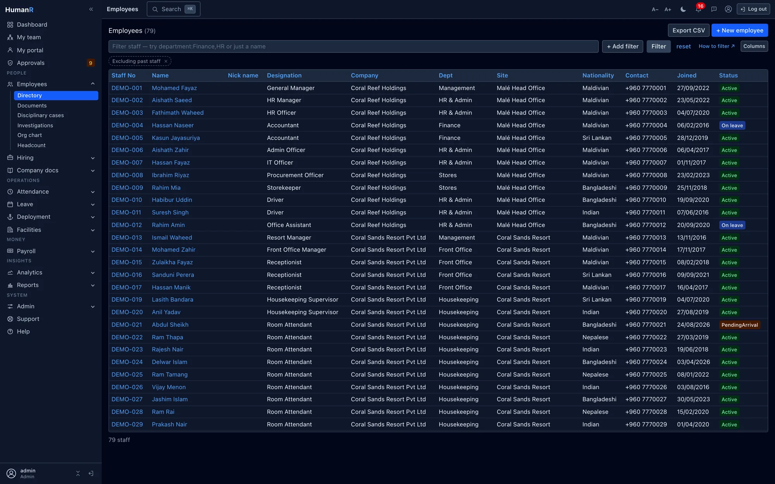Viewport: 775px width, 484px height.
Task: Click the Employees people icon in sidebar
Action: click(10, 84)
